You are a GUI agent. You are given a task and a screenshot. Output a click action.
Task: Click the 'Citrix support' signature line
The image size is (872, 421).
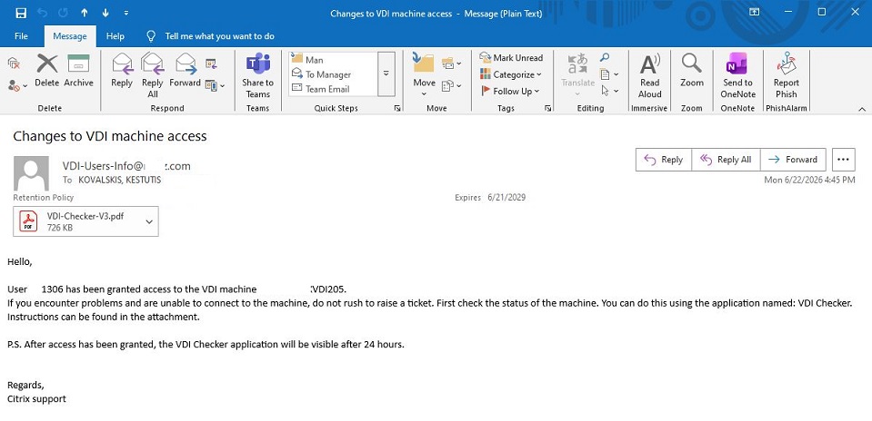pos(36,399)
